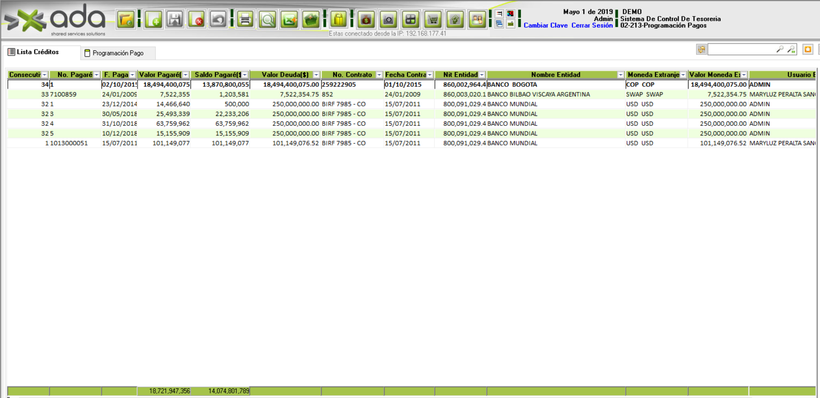Click the save floppy disk icon
This screenshot has width=820, height=398.
click(x=175, y=20)
